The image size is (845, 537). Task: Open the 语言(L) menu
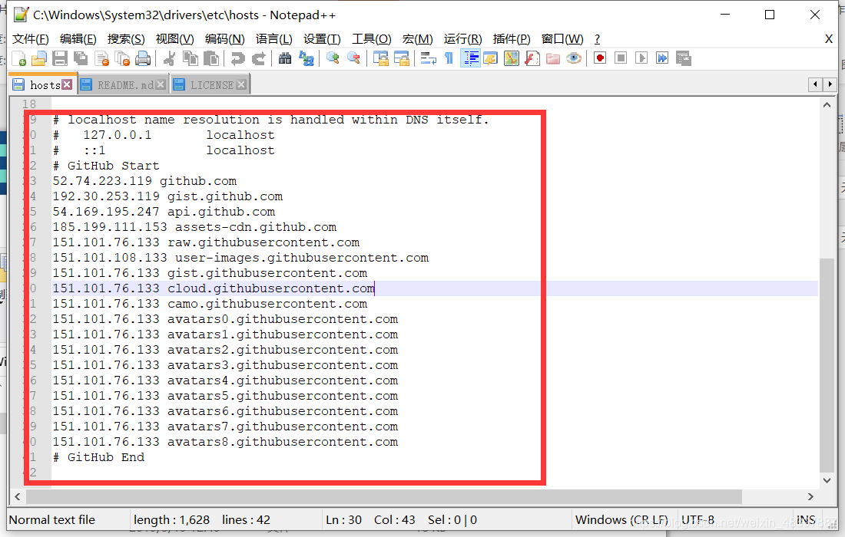point(273,39)
